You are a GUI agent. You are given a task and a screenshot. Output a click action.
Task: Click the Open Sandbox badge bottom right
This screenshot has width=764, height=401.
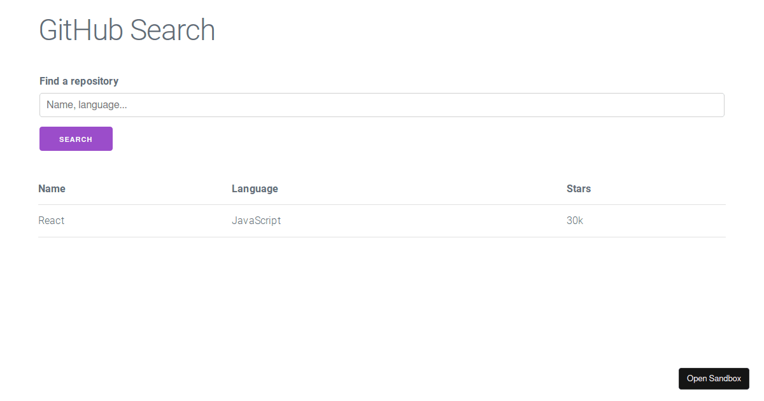[x=714, y=378]
